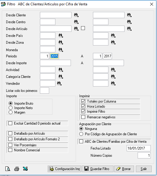The image size is (157, 176).
Task: Click the Guardar Filtro button
Action: point(97,169)
